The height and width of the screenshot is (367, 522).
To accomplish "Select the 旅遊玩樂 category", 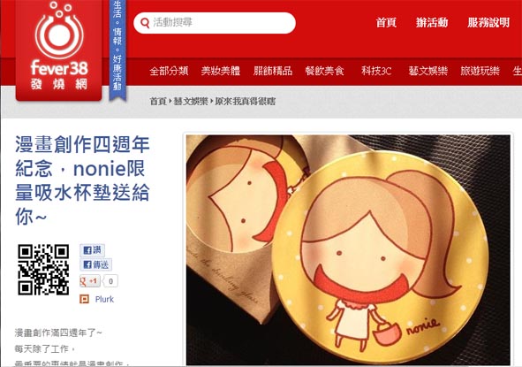I will click(480, 71).
